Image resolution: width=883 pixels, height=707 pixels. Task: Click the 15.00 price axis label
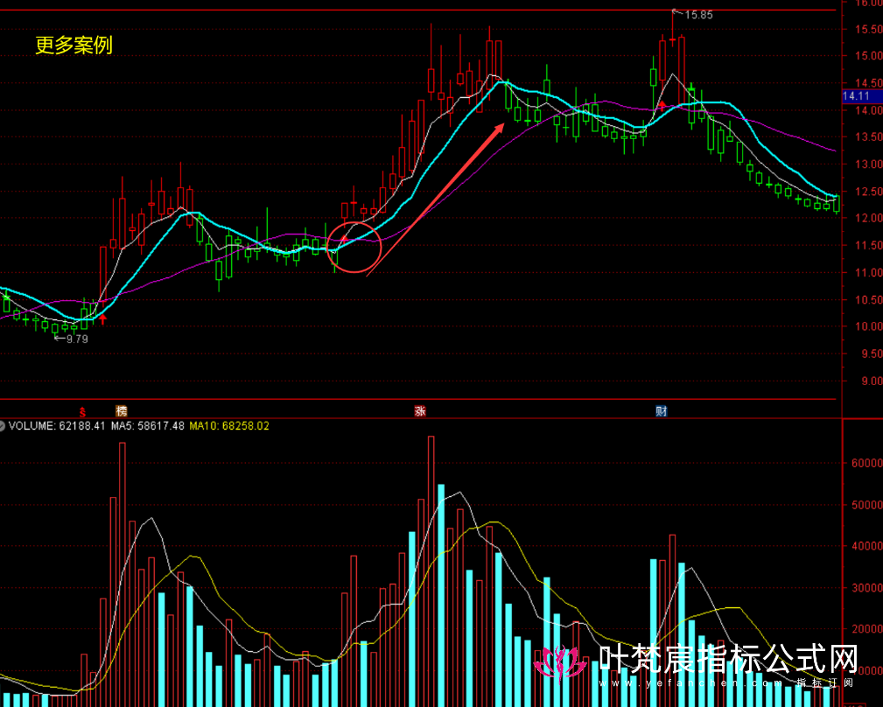coord(868,56)
